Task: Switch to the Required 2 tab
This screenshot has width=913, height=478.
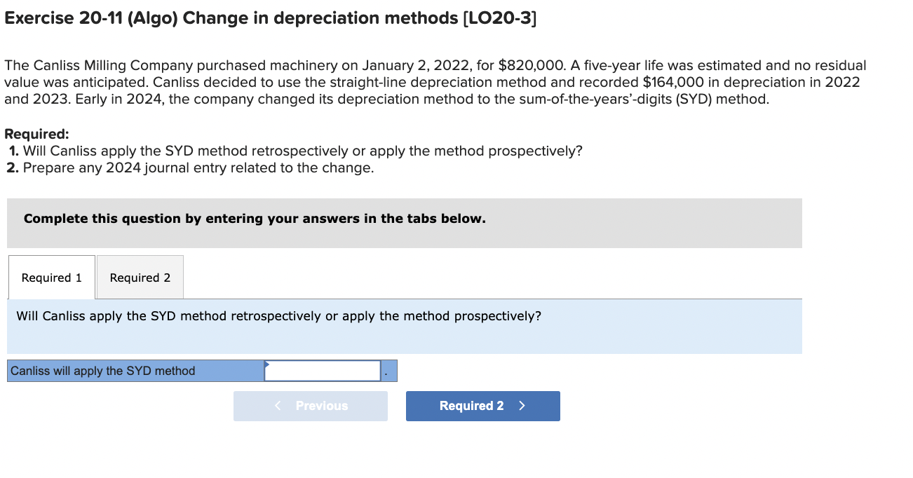Action: [x=139, y=277]
